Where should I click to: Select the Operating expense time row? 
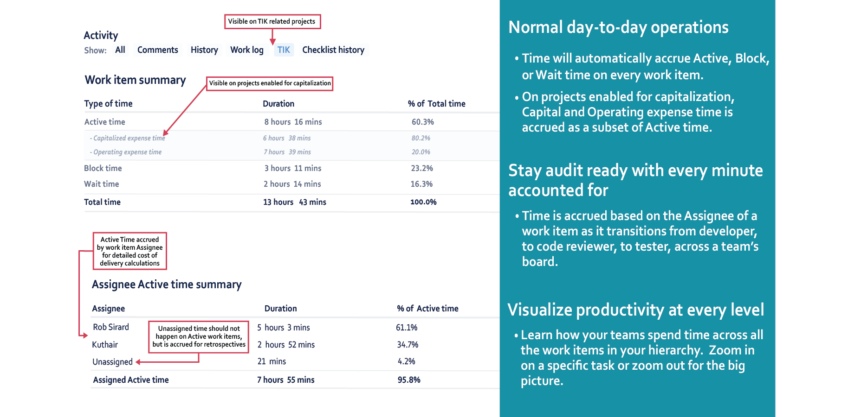tap(127, 152)
